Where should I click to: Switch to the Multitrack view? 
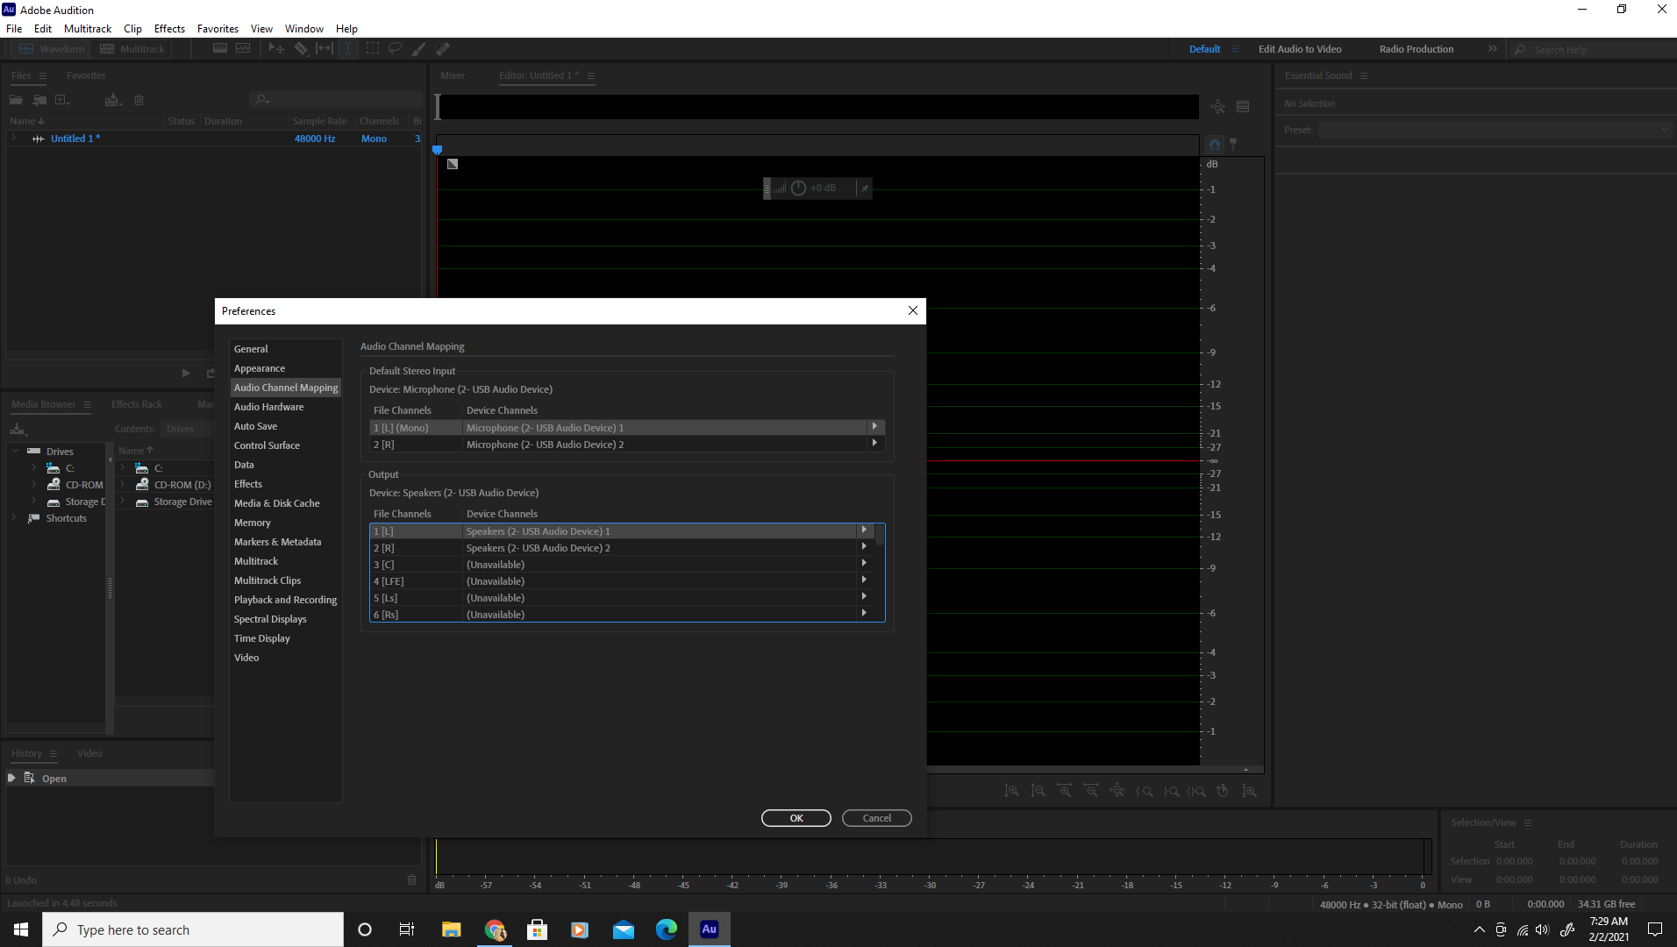(x=132, y=48)
